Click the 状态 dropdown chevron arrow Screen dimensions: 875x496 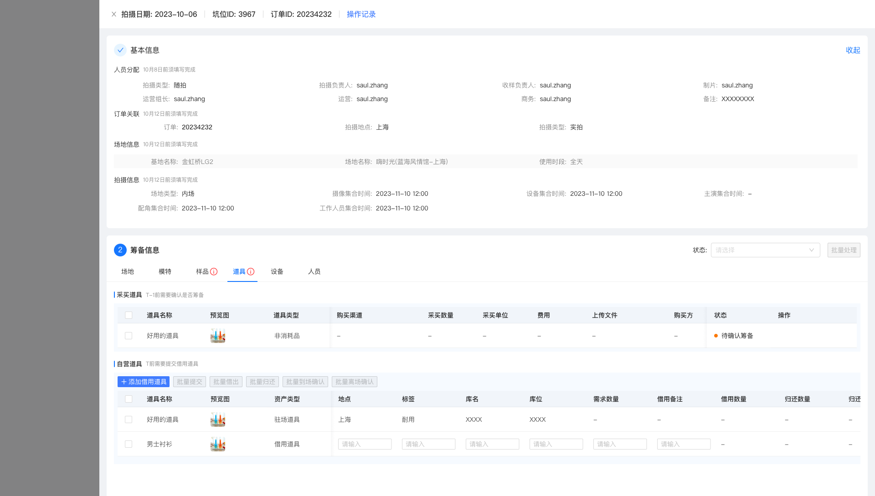coord(812,250)
